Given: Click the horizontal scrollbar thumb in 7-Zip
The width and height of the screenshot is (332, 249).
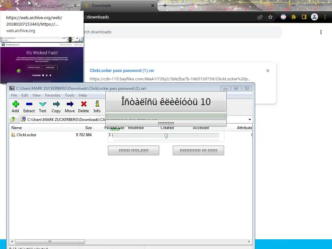Looking at the screenshot, I should (50, 242).
